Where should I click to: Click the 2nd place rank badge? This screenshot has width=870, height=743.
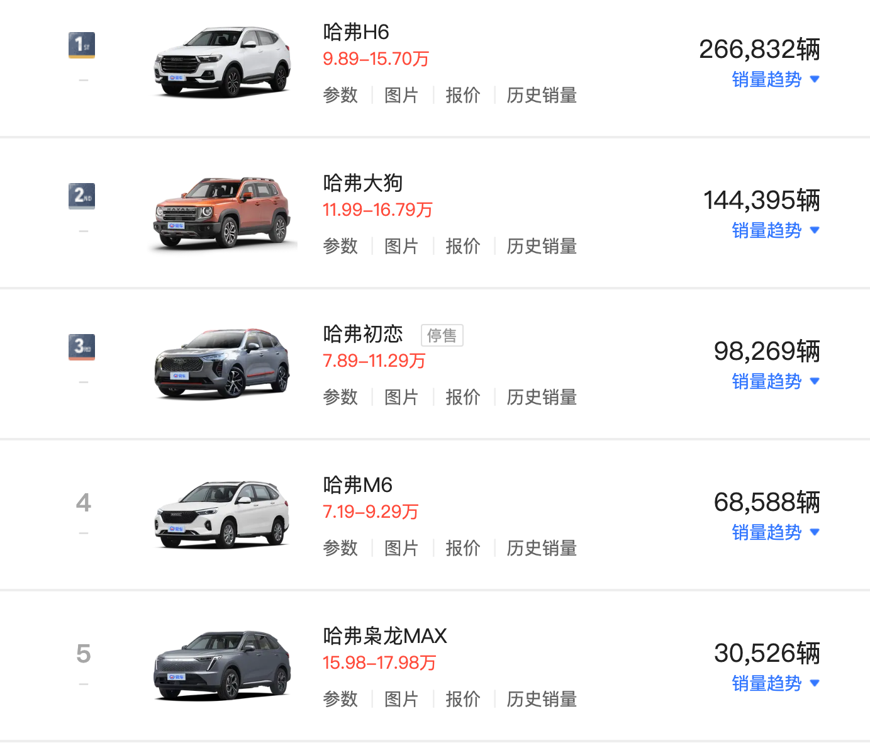82,196
